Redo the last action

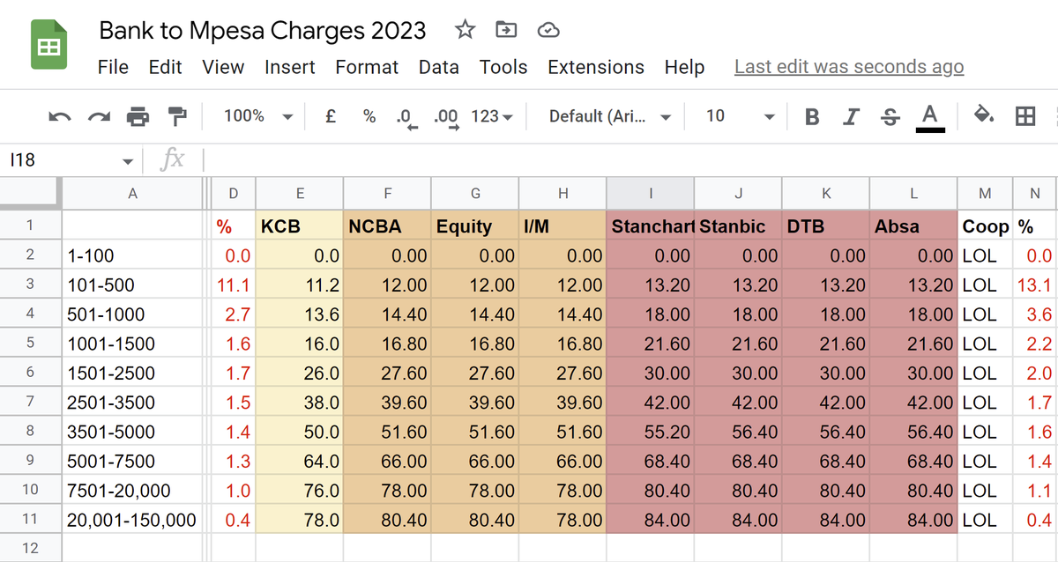coord(99,116)
